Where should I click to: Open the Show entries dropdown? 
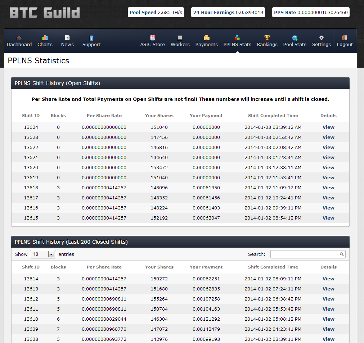click(x=43, y=254)
